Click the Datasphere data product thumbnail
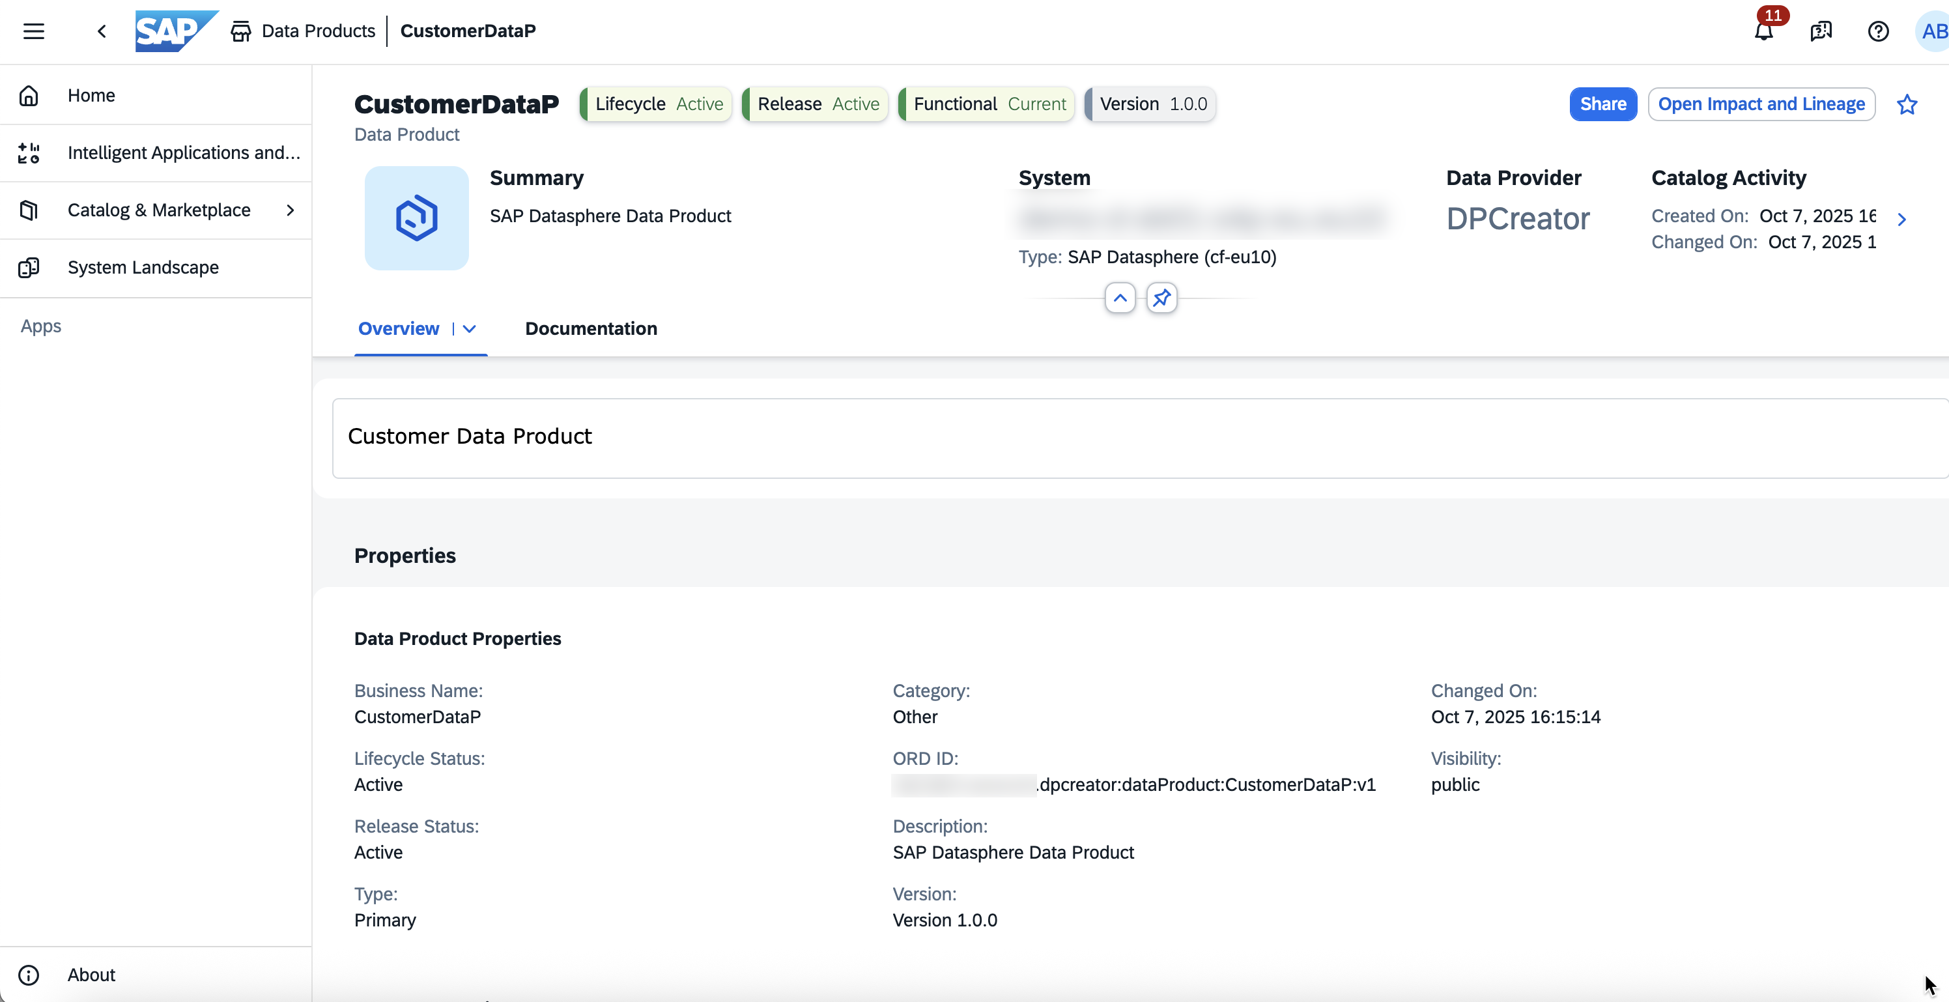1949x1002 pixels. (417, 218)
